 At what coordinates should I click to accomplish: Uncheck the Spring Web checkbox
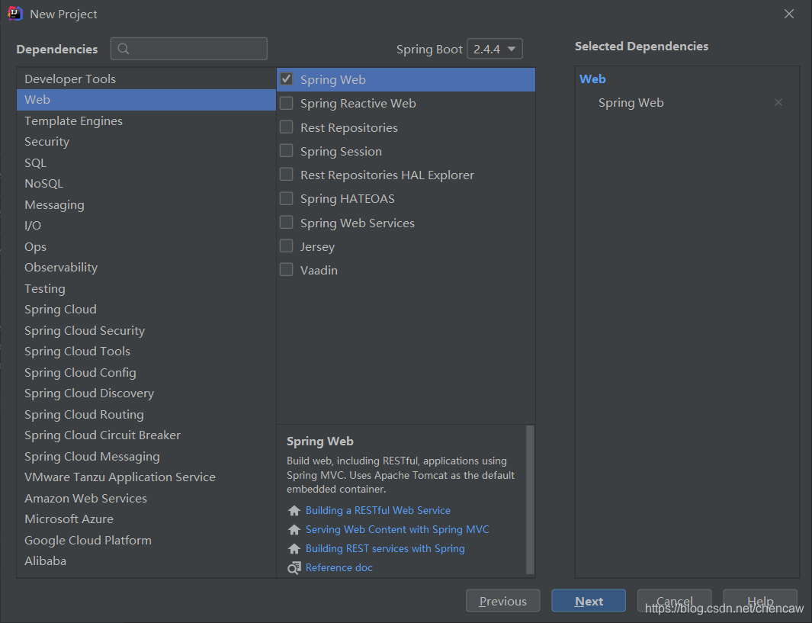pyautogui.click(x=287, y=79)
